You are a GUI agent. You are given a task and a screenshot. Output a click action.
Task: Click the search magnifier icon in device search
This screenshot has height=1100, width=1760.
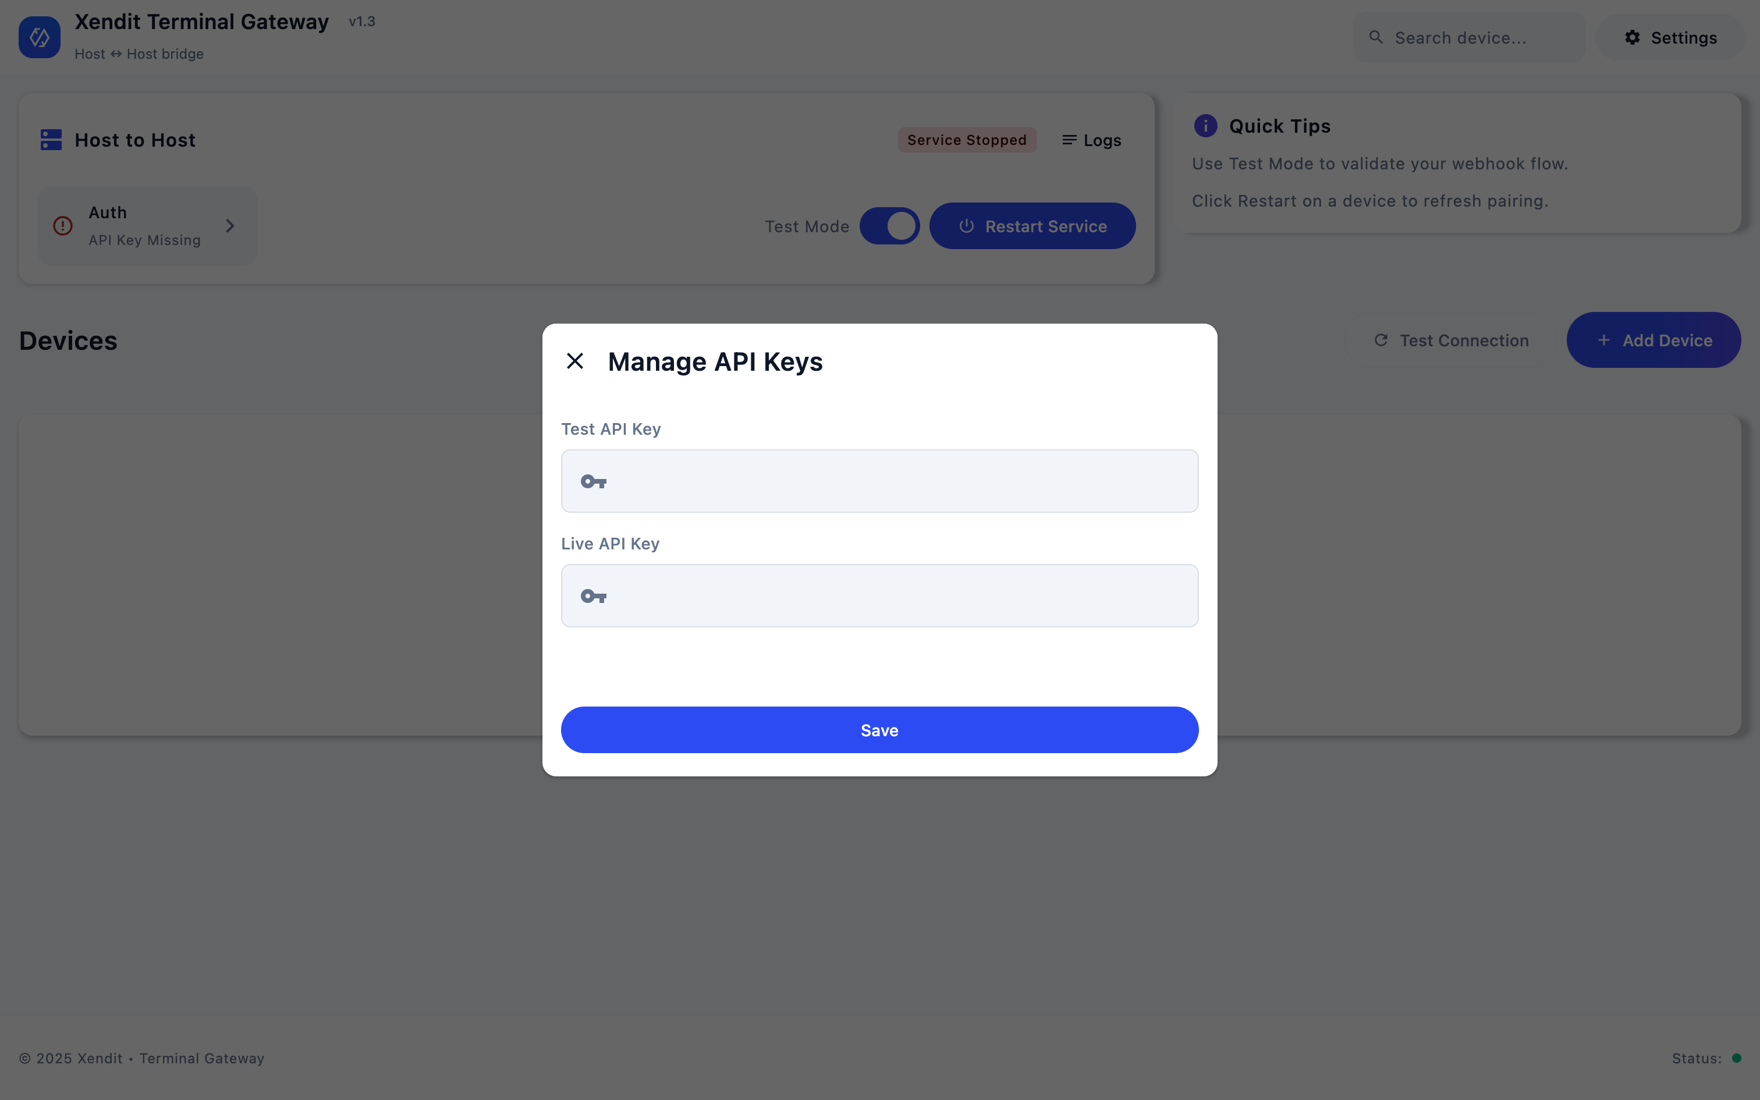click(x=1376, y=37)
